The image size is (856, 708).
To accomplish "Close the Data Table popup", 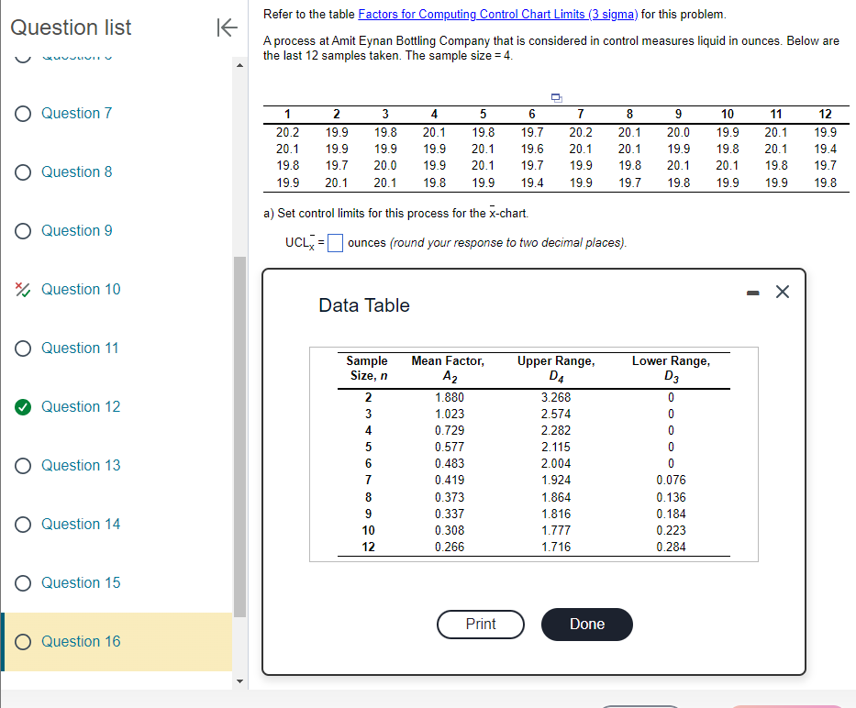I will 782,292.
